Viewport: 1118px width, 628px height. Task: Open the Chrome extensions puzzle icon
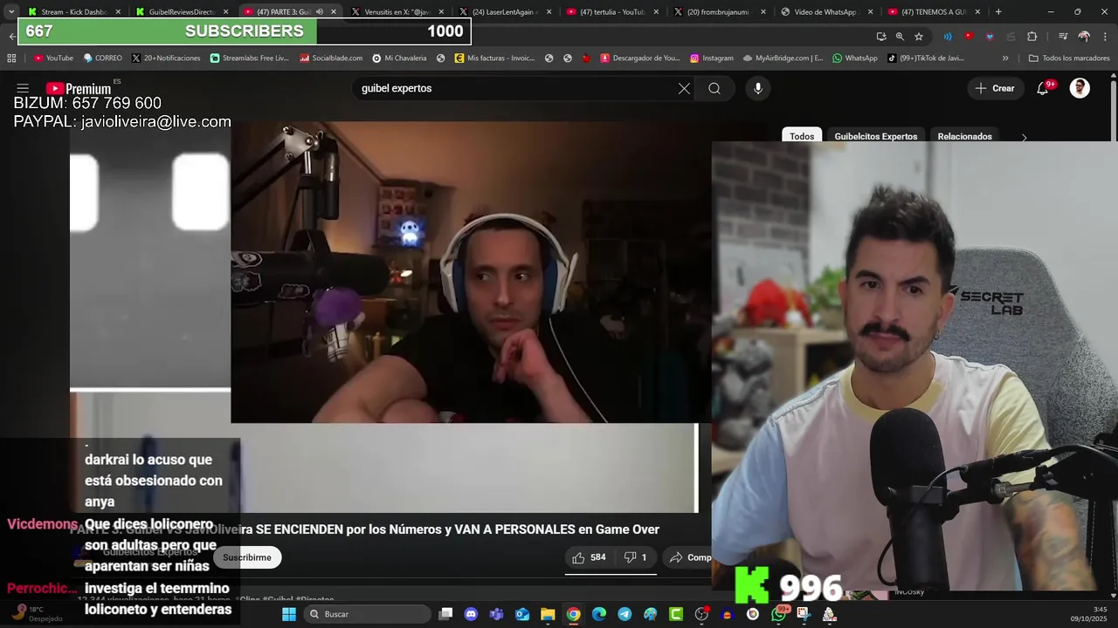tap(1032, 37)
